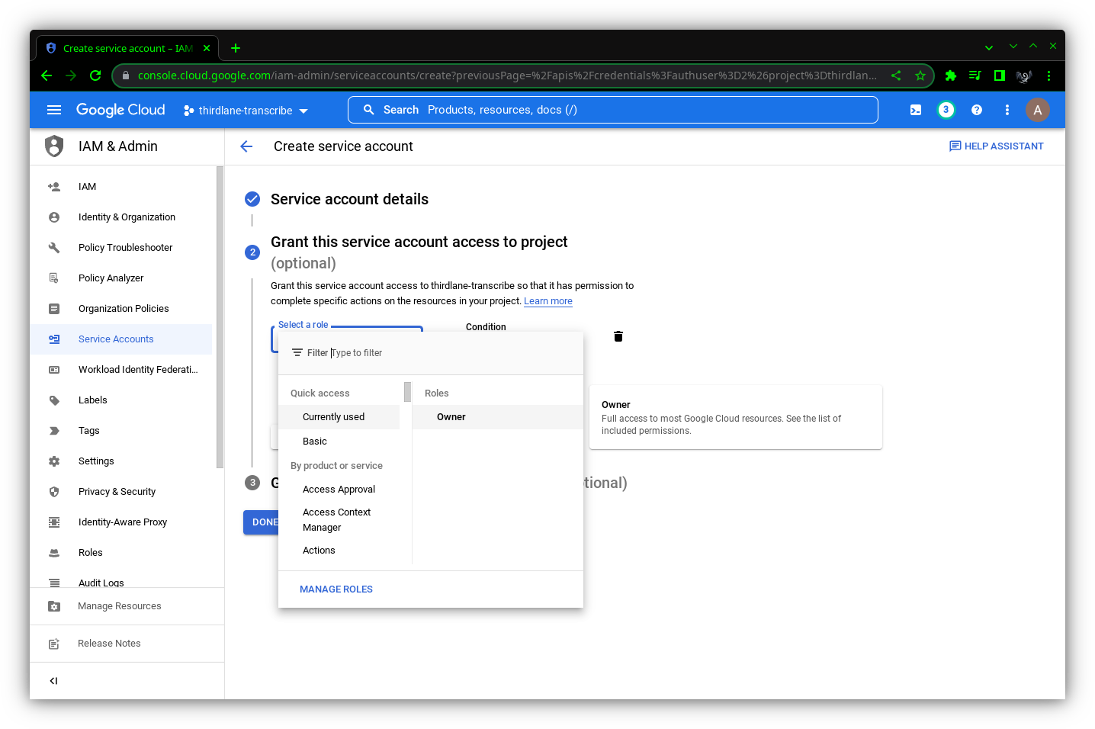Select Currently used quick access category
This screenshot has width=1095, height=729.
tap(339, 417)
